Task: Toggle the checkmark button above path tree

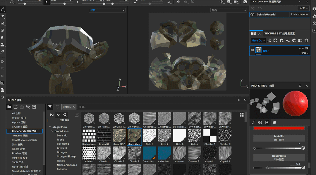Action: pyautogui.click(x=59, y=115)
